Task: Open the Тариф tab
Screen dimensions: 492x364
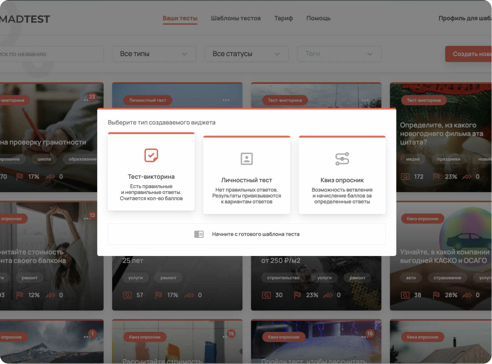Action: pyautogui.click(x=284, y=18)
